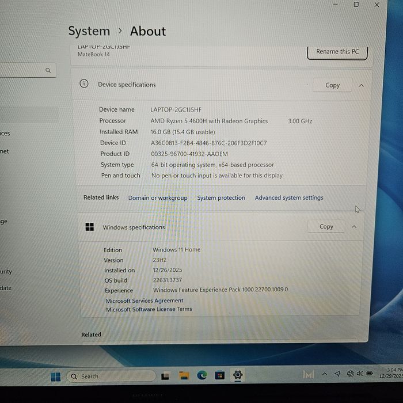This screenshot has width=403, height=403.
Task: Go back to System in breadcrumb
Action: point(89,31)
